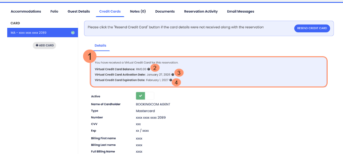This screenshot has height=154, width=343.
Task: Go to the Documents tab
Action: pos(165,11)
